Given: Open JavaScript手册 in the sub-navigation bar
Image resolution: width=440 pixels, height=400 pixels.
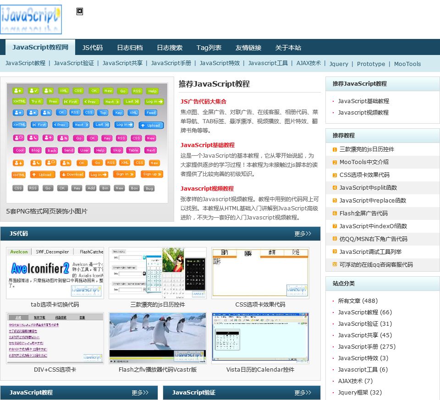Looking at the screenshot, I should (x=171, y=63).
